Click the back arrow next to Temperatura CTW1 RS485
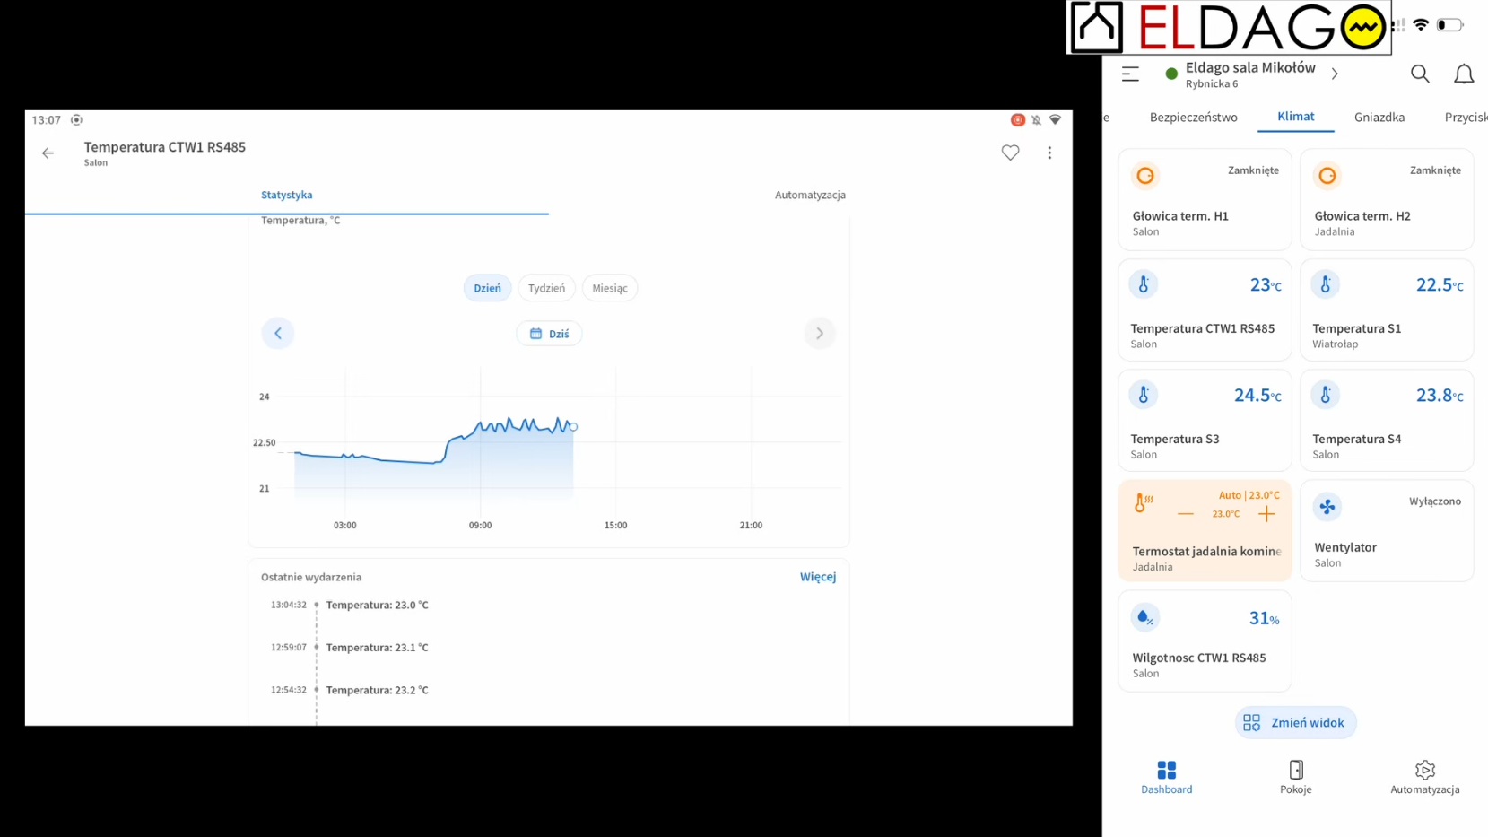 (48, 153)
